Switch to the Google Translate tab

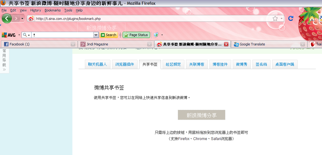[x=269, y=44]
